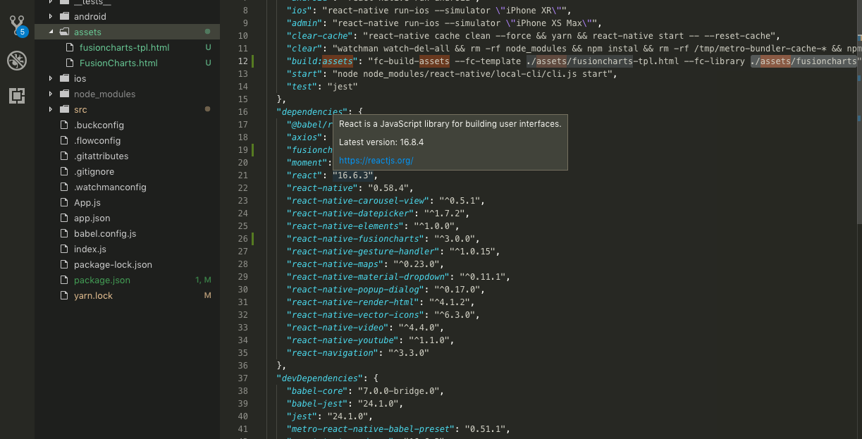Collapse the assets folder
862x439 pixels.
pyautogui.click(x=50, y=32)
